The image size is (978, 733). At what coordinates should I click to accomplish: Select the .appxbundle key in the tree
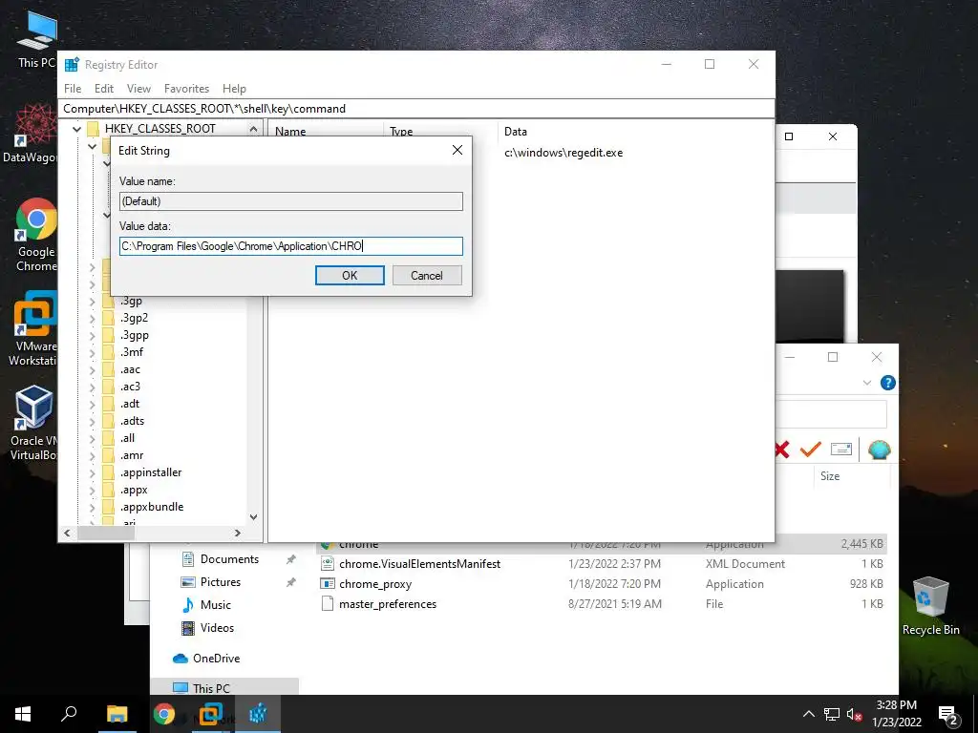pyautogui.click(x=152, y=507)
